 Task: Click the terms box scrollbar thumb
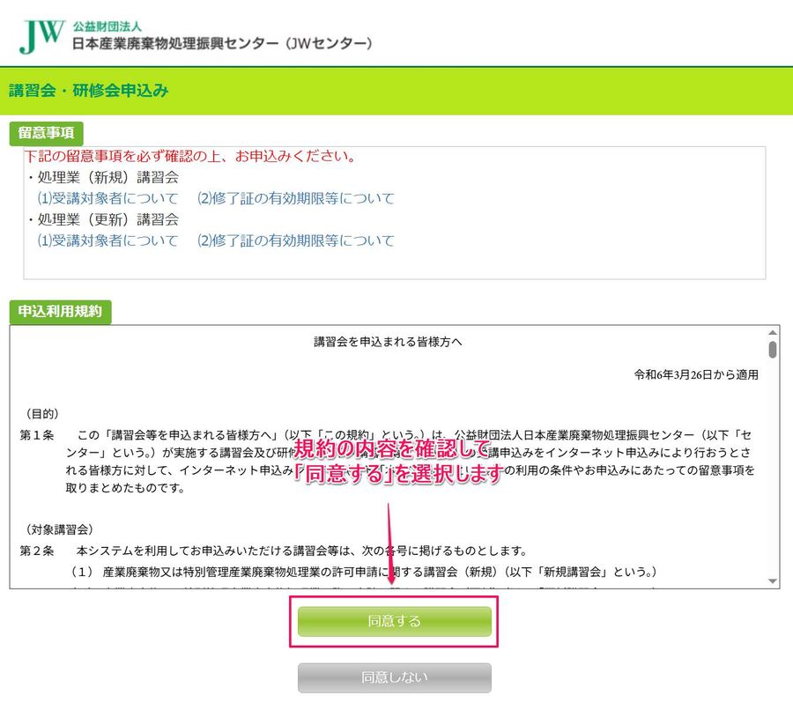[772, 350]
